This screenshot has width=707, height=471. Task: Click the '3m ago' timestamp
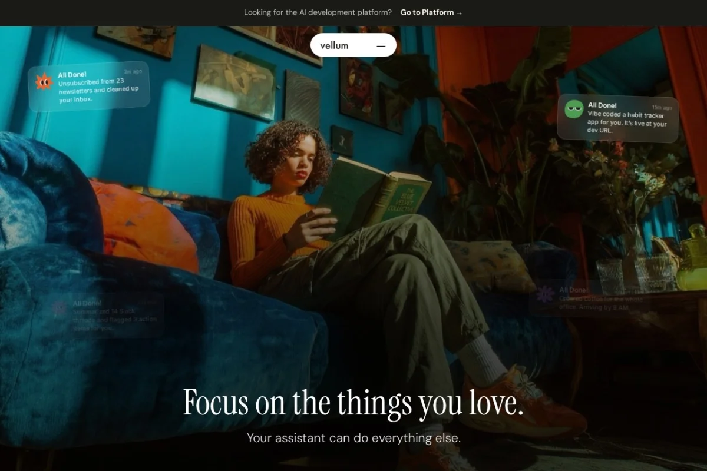coord(133,71)
